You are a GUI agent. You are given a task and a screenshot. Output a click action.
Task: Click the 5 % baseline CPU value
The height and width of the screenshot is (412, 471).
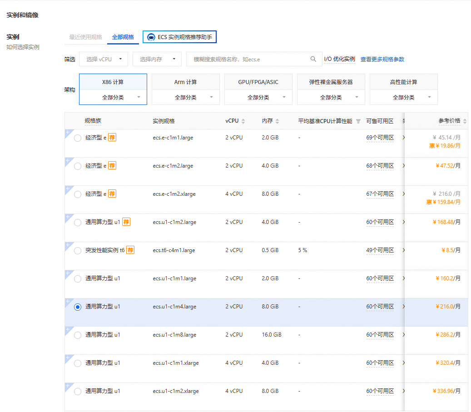click(x=302, y=250)
